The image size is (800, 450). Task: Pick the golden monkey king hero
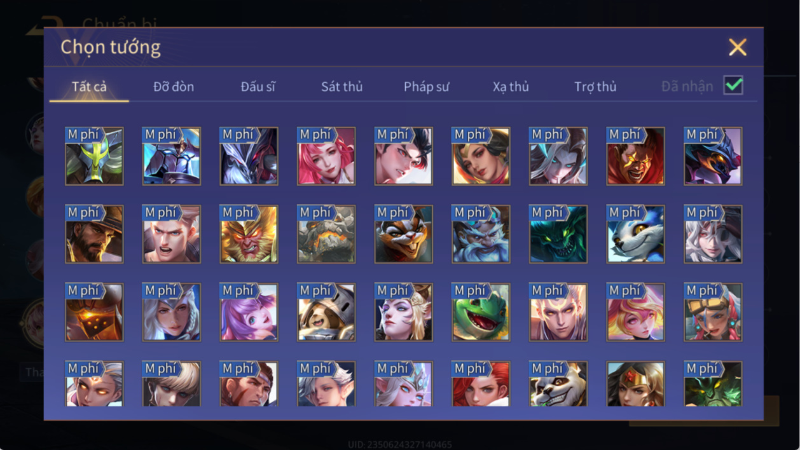click(x=249, y=234)
